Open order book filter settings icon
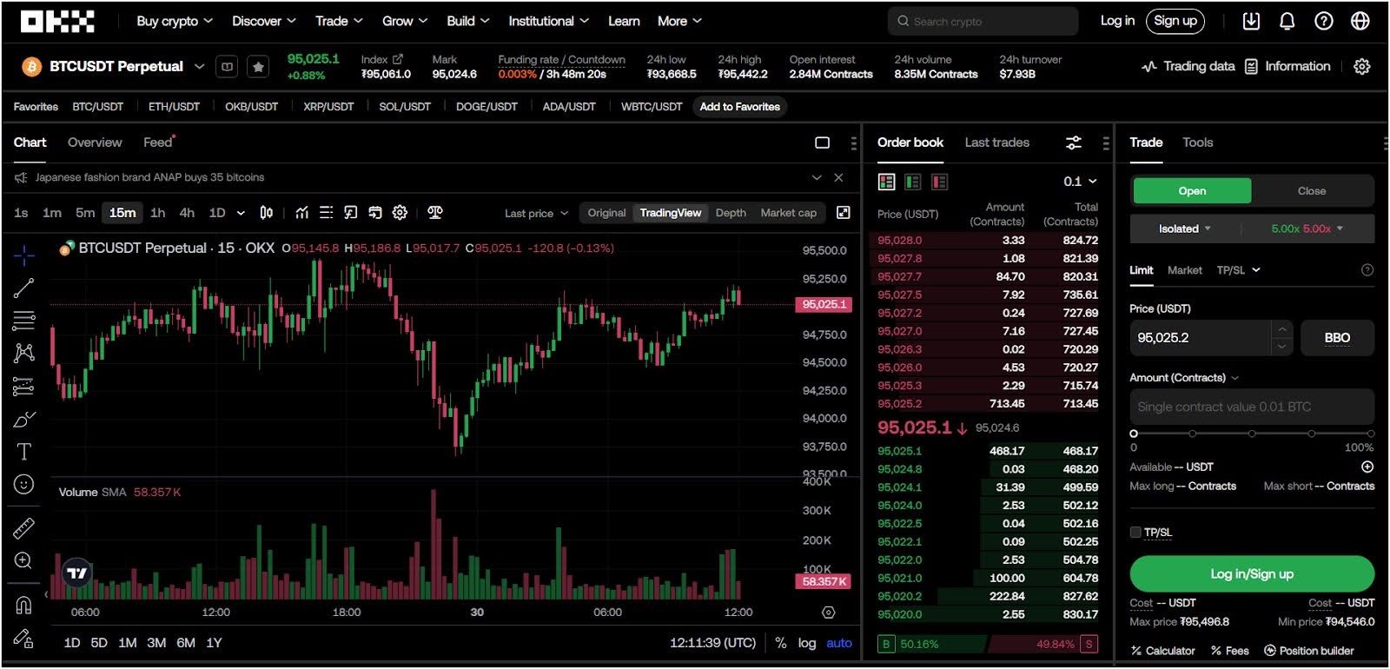The height and width of the screenshot is (669, 1390). [1074, 142]
